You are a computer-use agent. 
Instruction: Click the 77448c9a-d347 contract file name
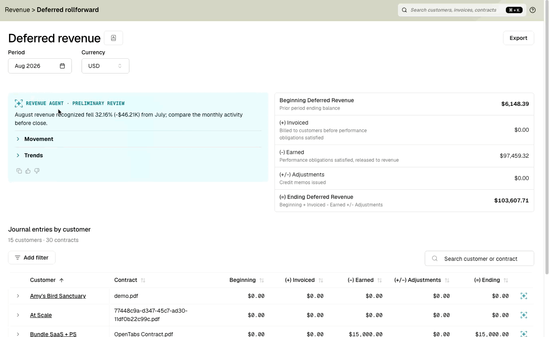click(x=151, y=315)
